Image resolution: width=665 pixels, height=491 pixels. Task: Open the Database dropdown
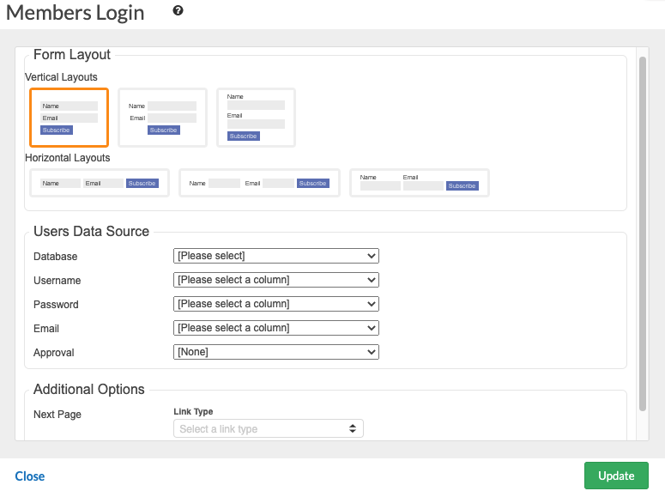tap(275, 256)
